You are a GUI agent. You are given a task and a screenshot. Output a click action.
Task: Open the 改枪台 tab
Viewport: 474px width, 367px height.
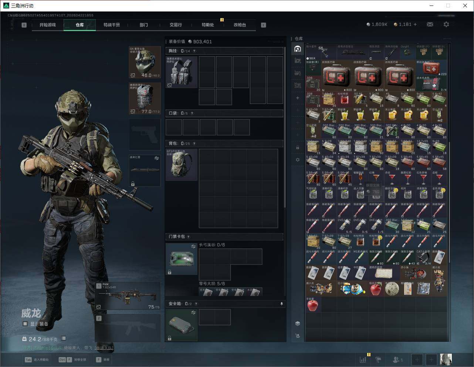(x=240, y=25)
